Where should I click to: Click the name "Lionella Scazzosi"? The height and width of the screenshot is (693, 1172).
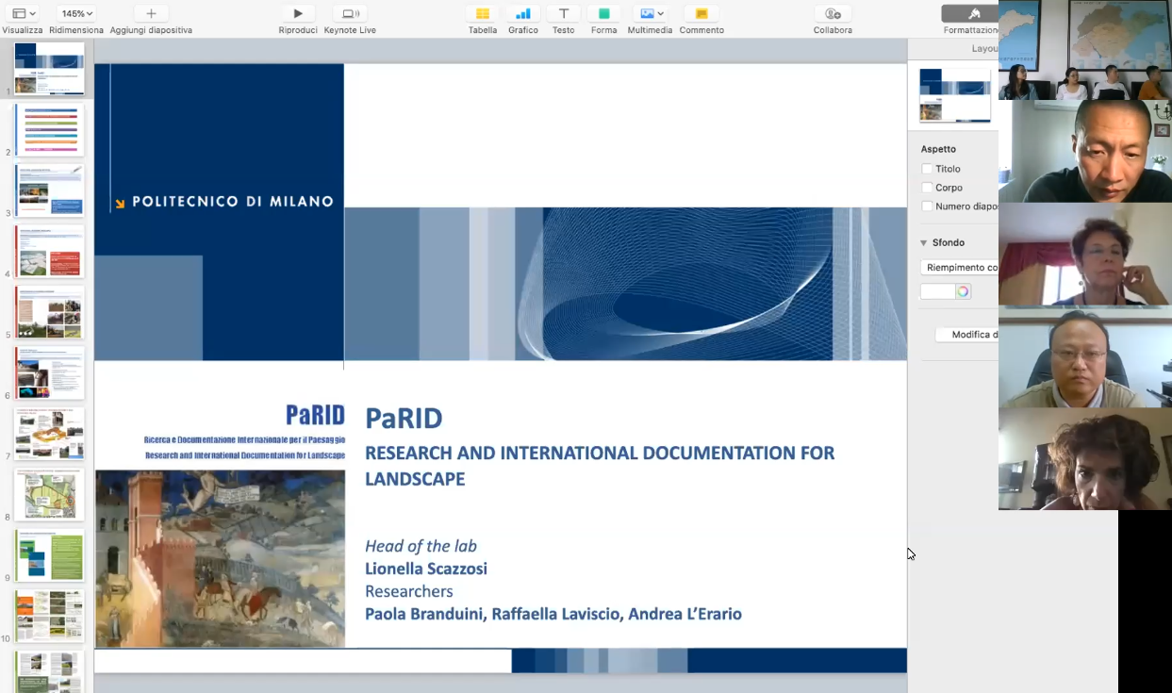426,569
